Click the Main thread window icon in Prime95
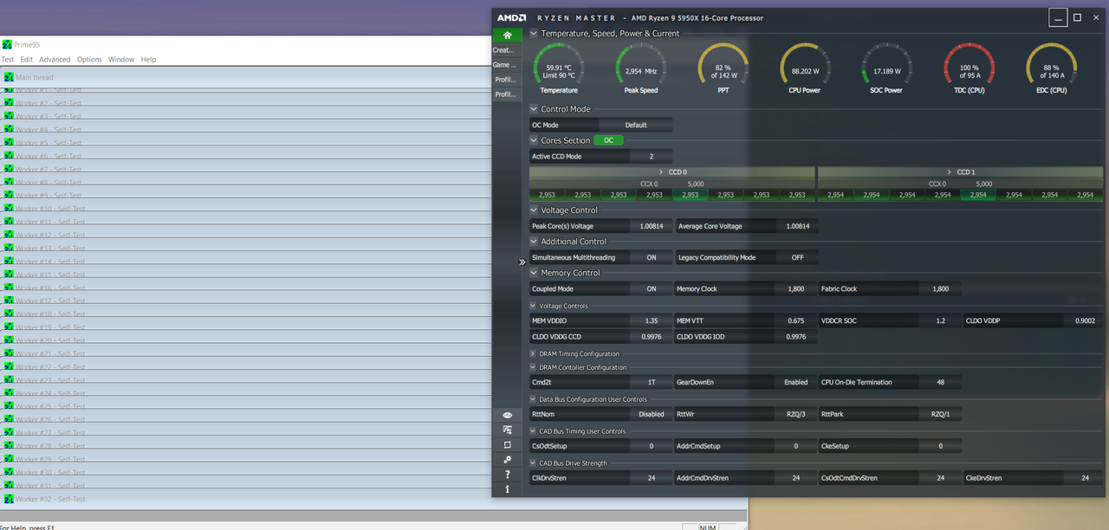1109x530 pixels. coord(9,77)
